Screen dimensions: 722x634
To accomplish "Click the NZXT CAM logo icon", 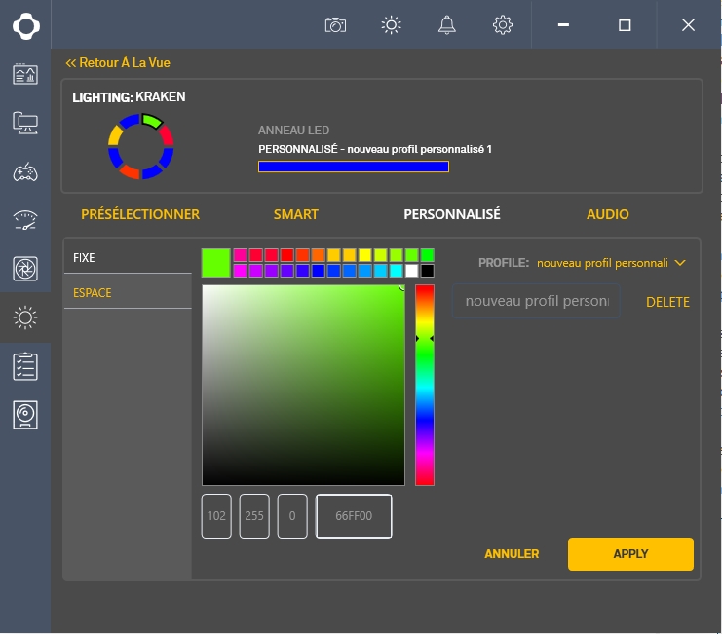I will [25, 25].
